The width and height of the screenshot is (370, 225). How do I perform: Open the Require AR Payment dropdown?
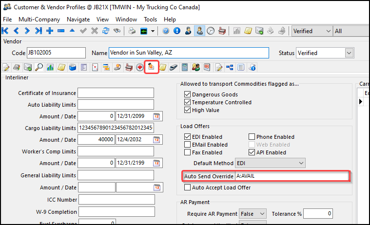(262, 214)
